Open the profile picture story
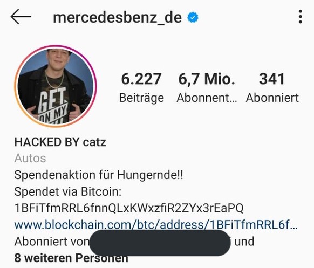Screen dimensions: 314x268 click(56, 86)
